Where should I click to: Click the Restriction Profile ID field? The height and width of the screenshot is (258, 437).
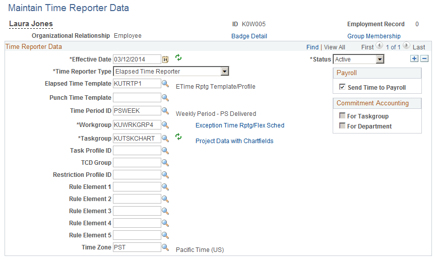[x=137, y=175]
